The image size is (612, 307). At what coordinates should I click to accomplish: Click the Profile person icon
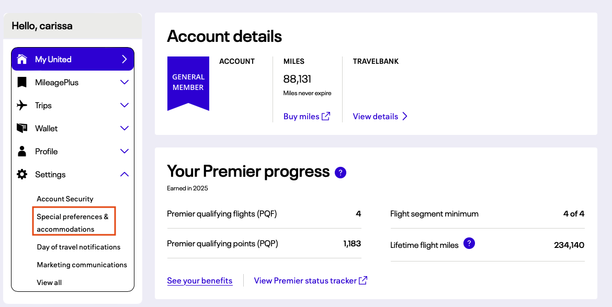click(x=22, y=151)
